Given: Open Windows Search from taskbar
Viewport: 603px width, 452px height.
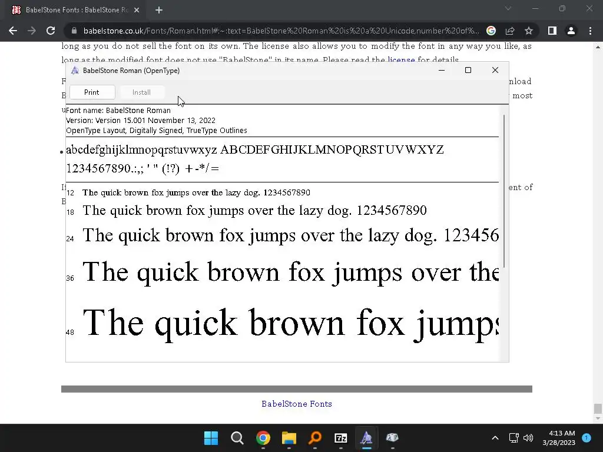Looking at the screenshot, I should coord(237,438).
